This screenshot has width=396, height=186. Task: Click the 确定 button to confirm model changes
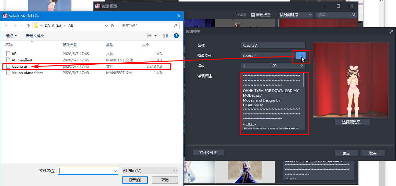tap(346, 153)
